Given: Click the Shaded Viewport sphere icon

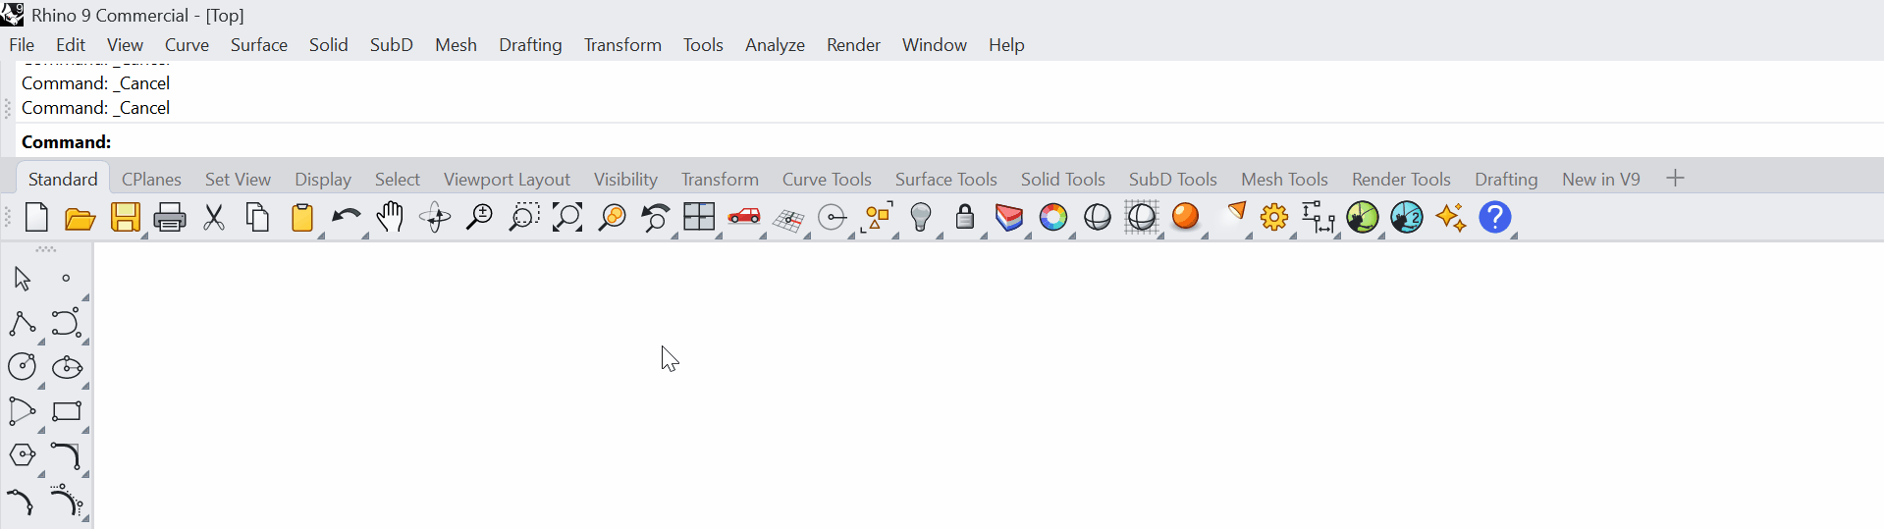Looking at the screenshot, I should pos(1098,217).
